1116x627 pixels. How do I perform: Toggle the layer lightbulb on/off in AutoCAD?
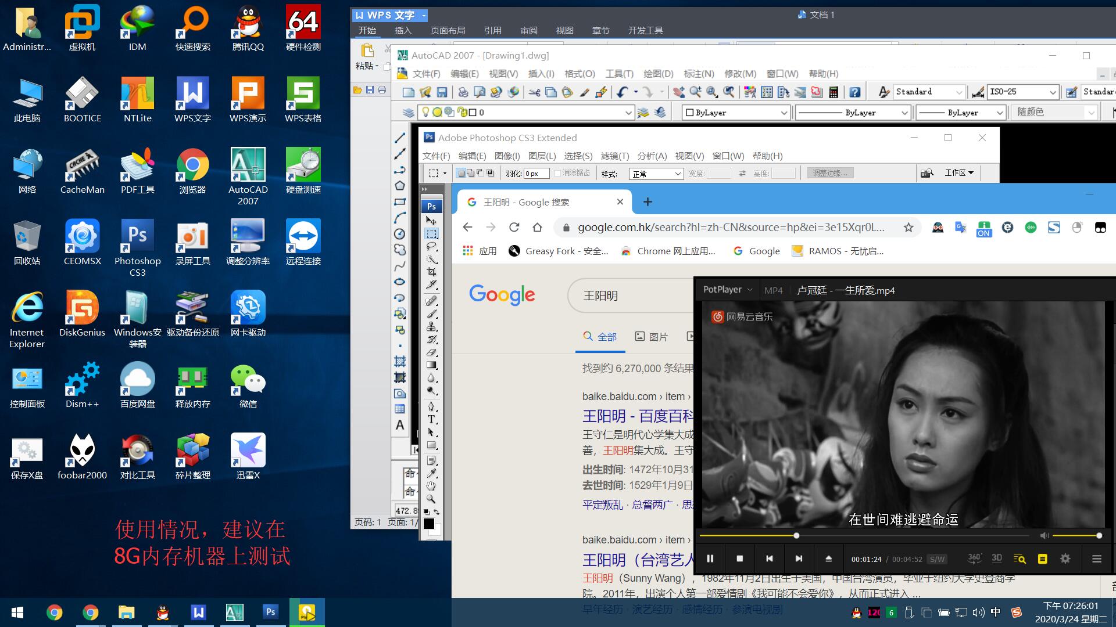click(425, 112)
